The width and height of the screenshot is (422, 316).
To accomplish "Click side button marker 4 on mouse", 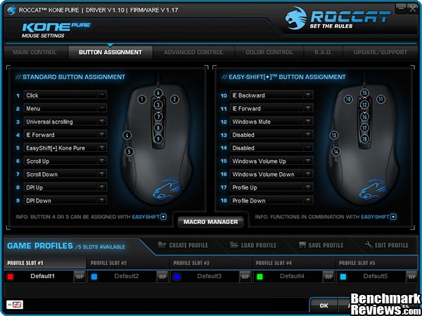I will tap(127, 135).
